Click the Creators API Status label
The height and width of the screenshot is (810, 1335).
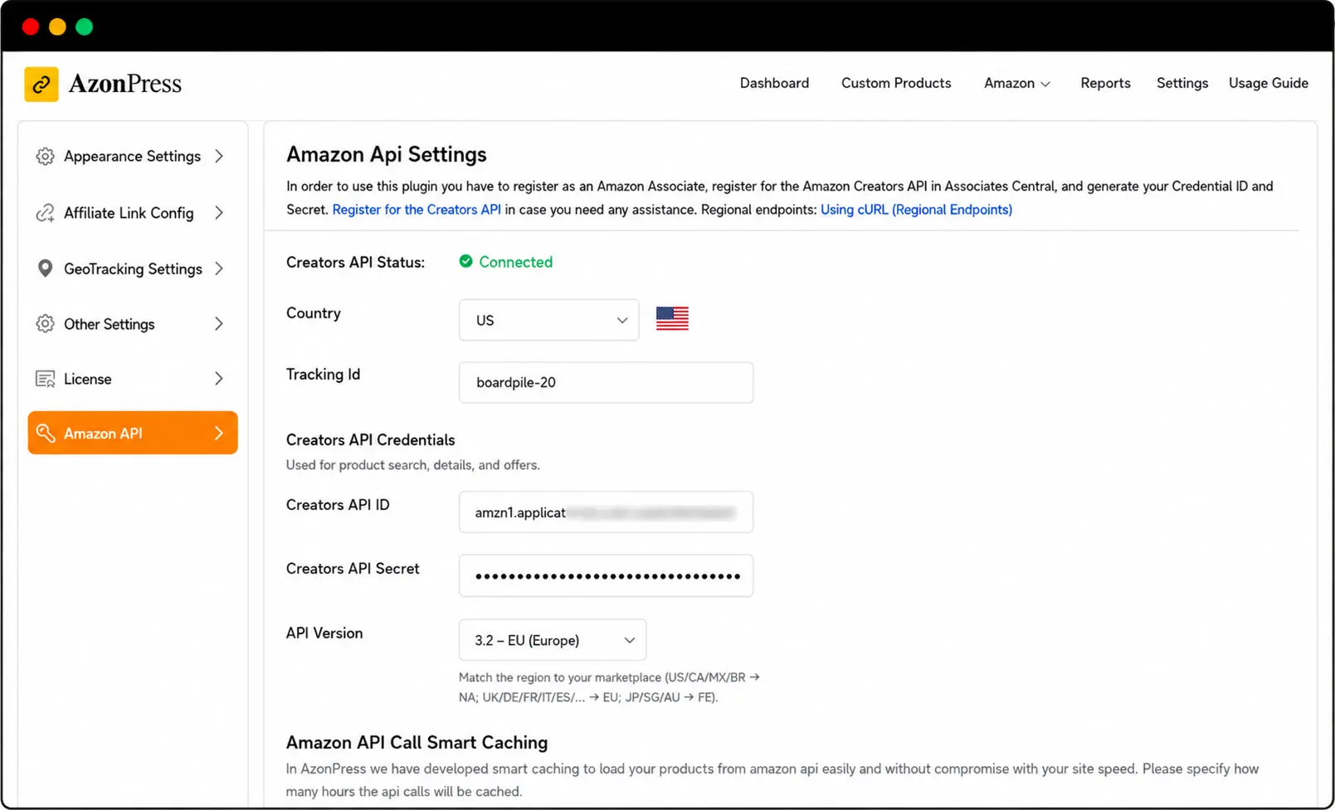pos(355,263)
